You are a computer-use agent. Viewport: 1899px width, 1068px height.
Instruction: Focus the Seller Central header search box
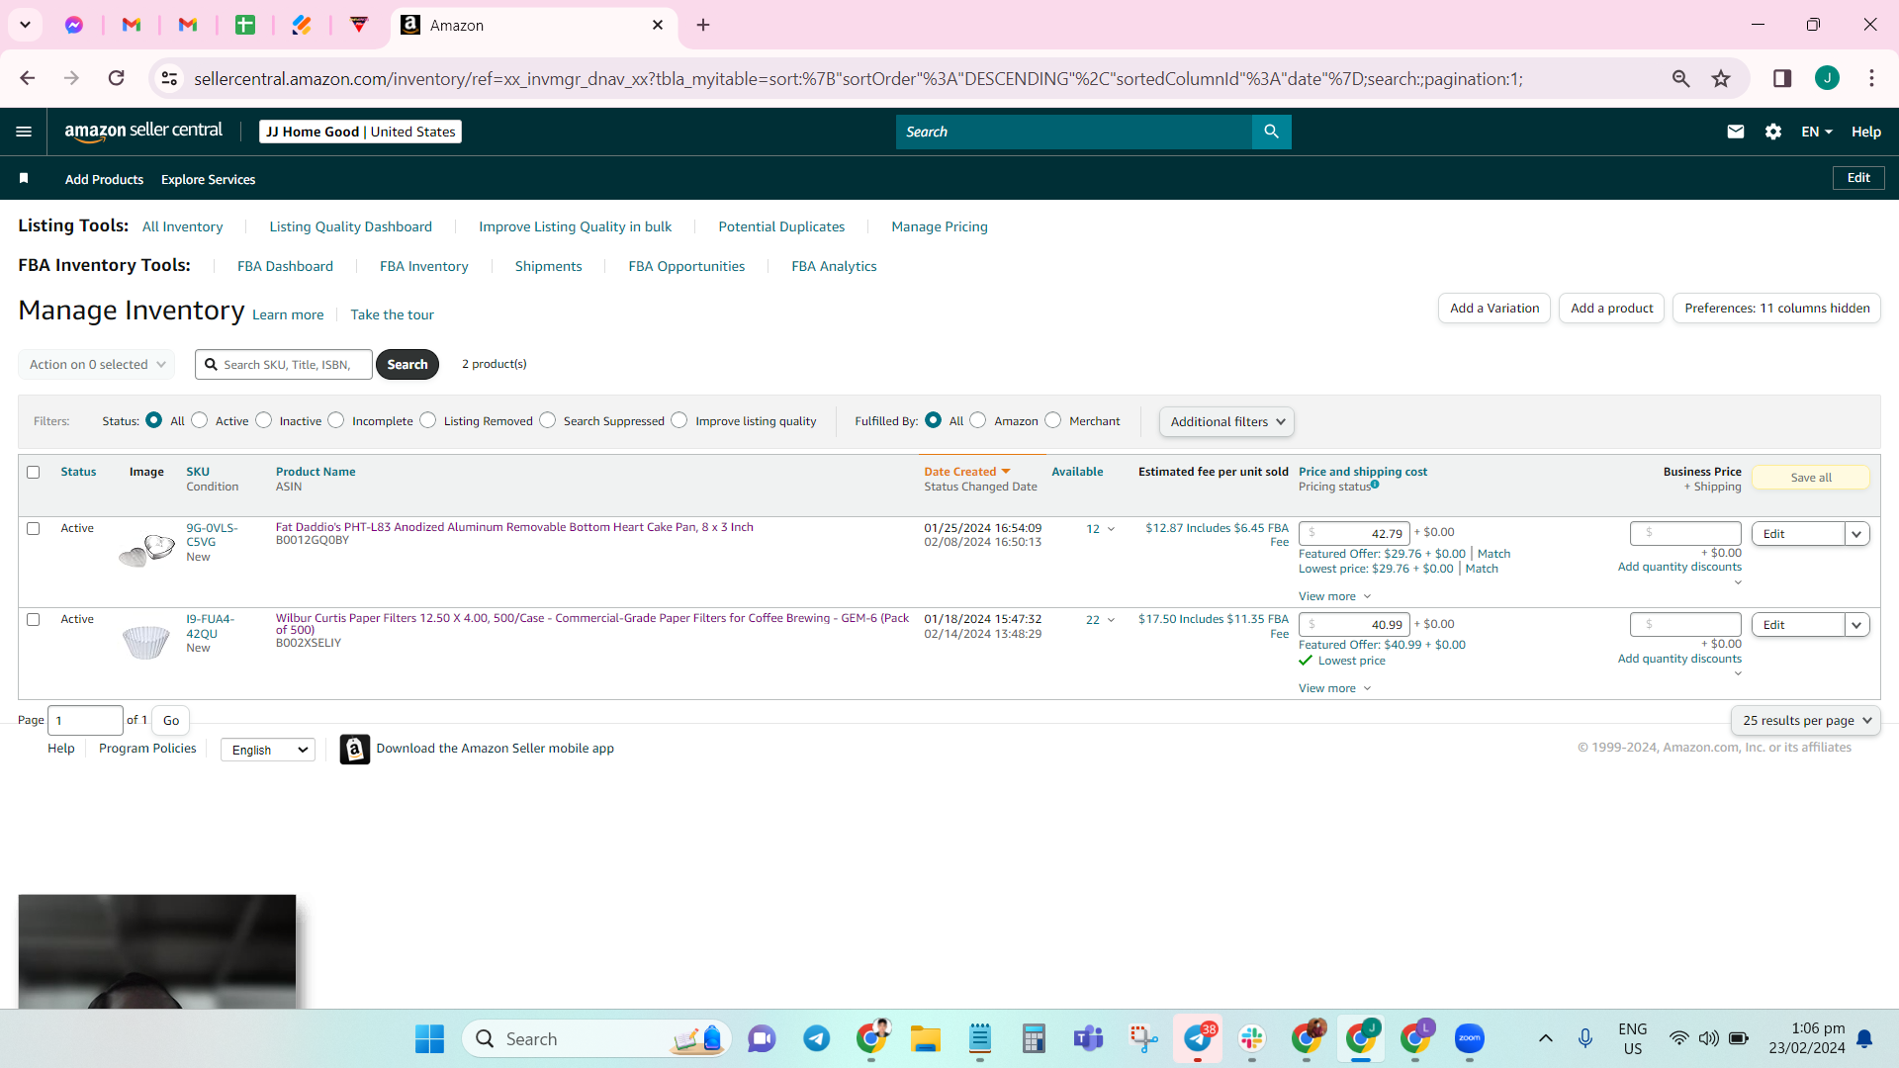[1074, 132]
